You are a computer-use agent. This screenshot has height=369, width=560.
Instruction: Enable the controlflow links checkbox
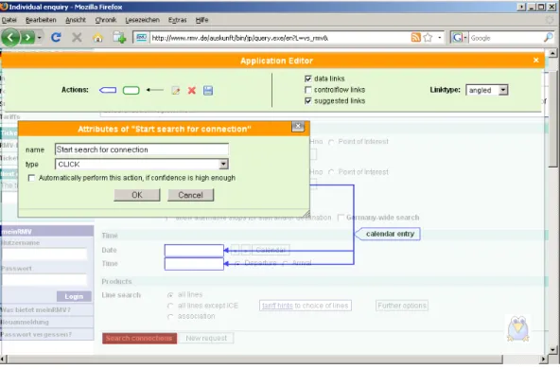tap(307, 90)
